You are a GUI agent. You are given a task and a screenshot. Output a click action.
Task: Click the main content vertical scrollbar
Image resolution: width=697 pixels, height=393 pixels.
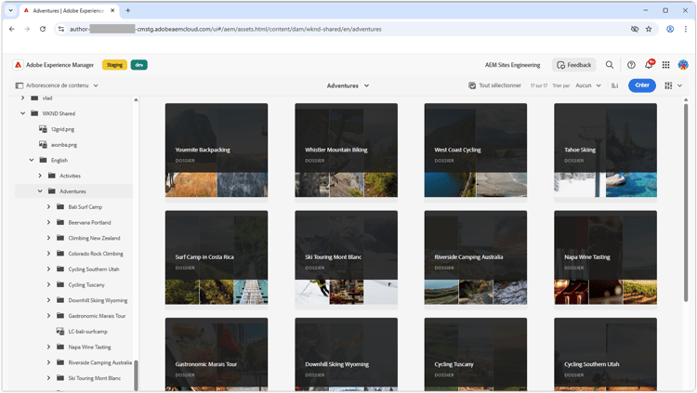click(x=686, y=203)
